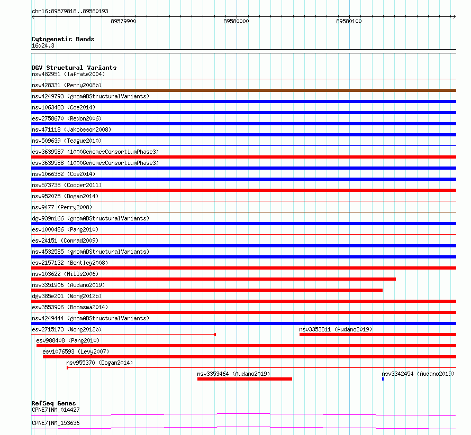Click the ruler's right arrow end
This screenshot has width=471, height=435.
[x=454, y=16]
